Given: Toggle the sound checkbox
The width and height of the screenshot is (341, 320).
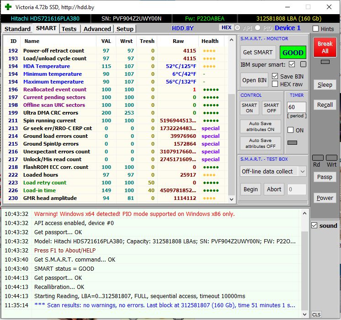Looking at the screenshot, I should (x=314, y=226).
